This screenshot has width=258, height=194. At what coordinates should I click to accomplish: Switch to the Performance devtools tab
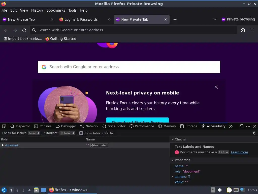pos(142,126)
